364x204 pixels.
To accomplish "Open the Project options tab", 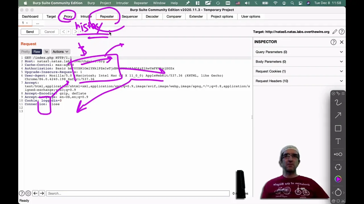I will [x=222, y=16].
